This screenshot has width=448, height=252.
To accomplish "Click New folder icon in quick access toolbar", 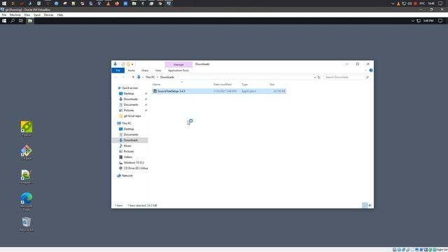I will click(x=128, y=64).
